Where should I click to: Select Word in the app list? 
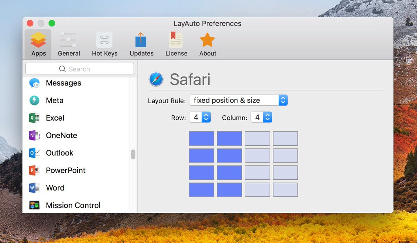(x=76, y=188)
